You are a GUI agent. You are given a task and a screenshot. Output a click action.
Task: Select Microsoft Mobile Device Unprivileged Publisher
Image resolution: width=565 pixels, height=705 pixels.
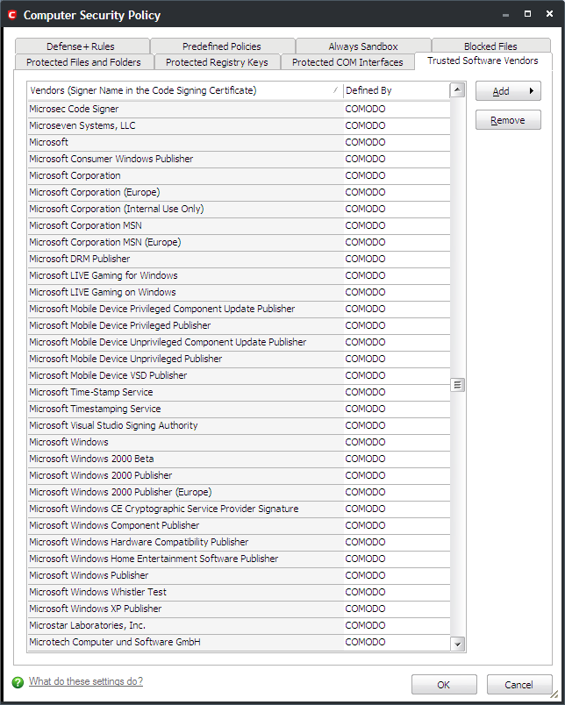[x=239, y=359]
